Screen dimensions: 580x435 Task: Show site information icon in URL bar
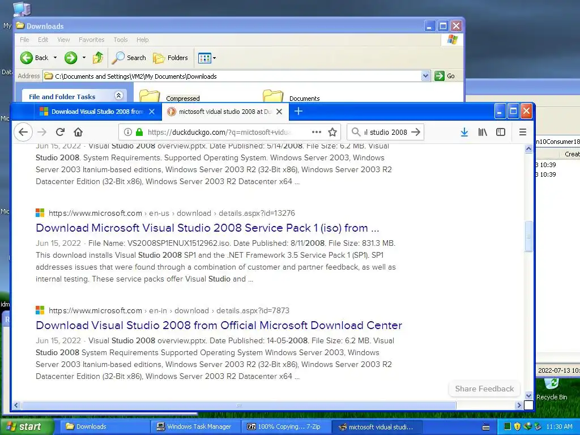tap(128, 132)
